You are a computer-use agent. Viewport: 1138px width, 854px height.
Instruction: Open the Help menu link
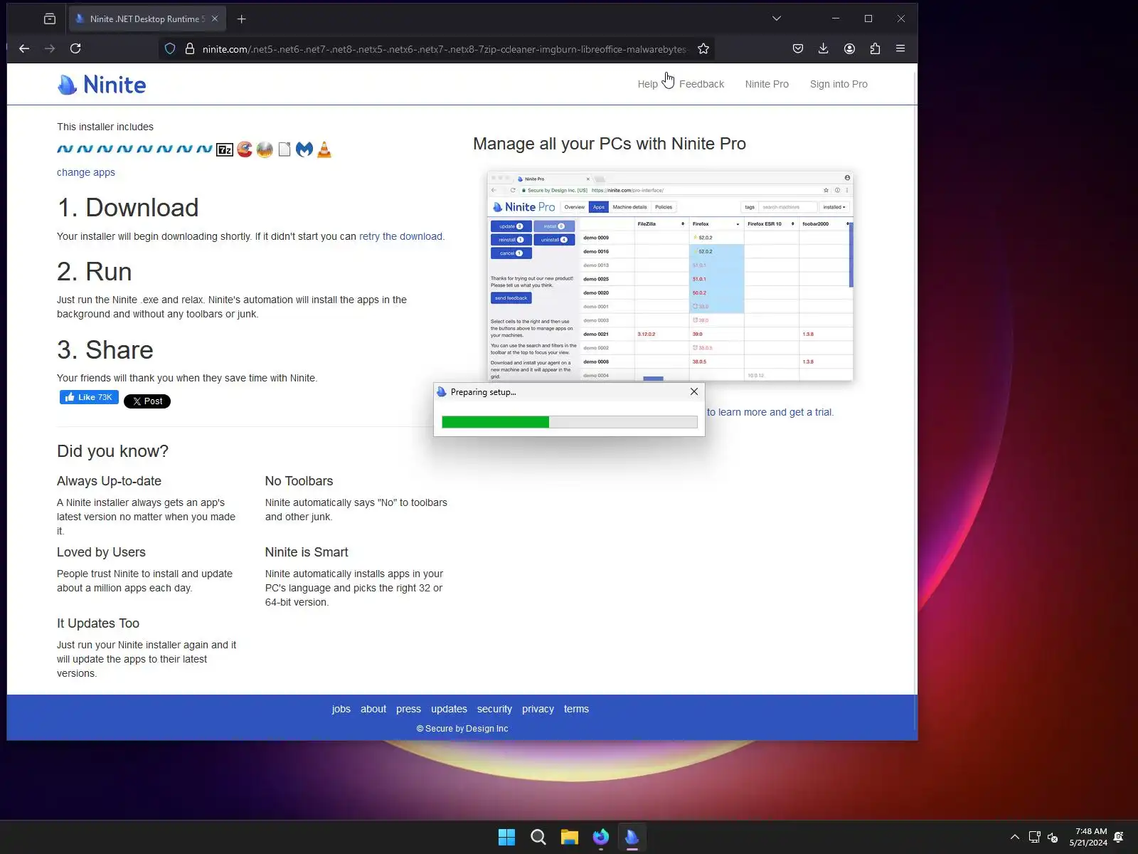pyautogui.click(x=647, y=84)
